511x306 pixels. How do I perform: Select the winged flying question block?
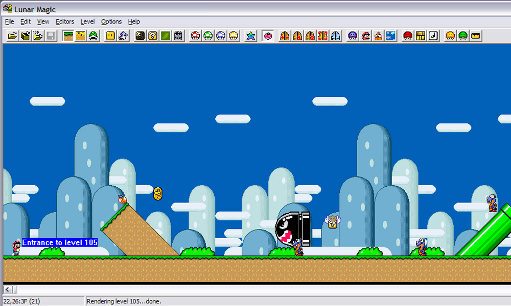click(333, 222)
